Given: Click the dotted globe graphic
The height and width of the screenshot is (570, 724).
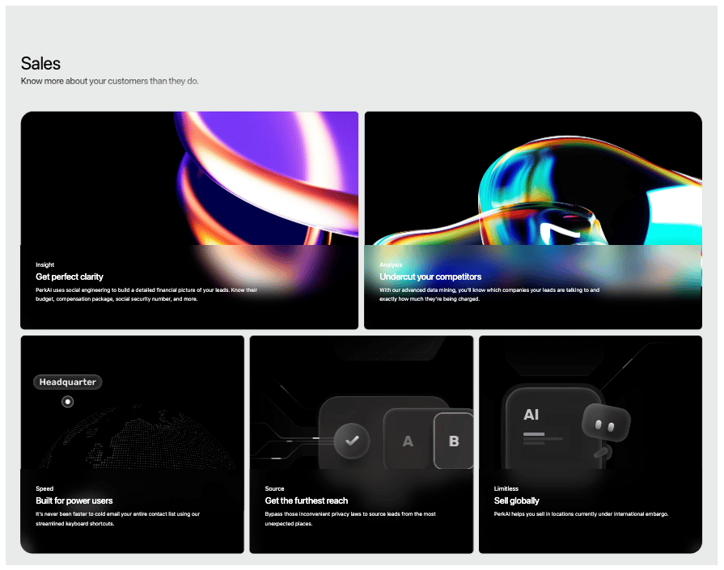Looking at the screenshot, I should coord(138,437).
